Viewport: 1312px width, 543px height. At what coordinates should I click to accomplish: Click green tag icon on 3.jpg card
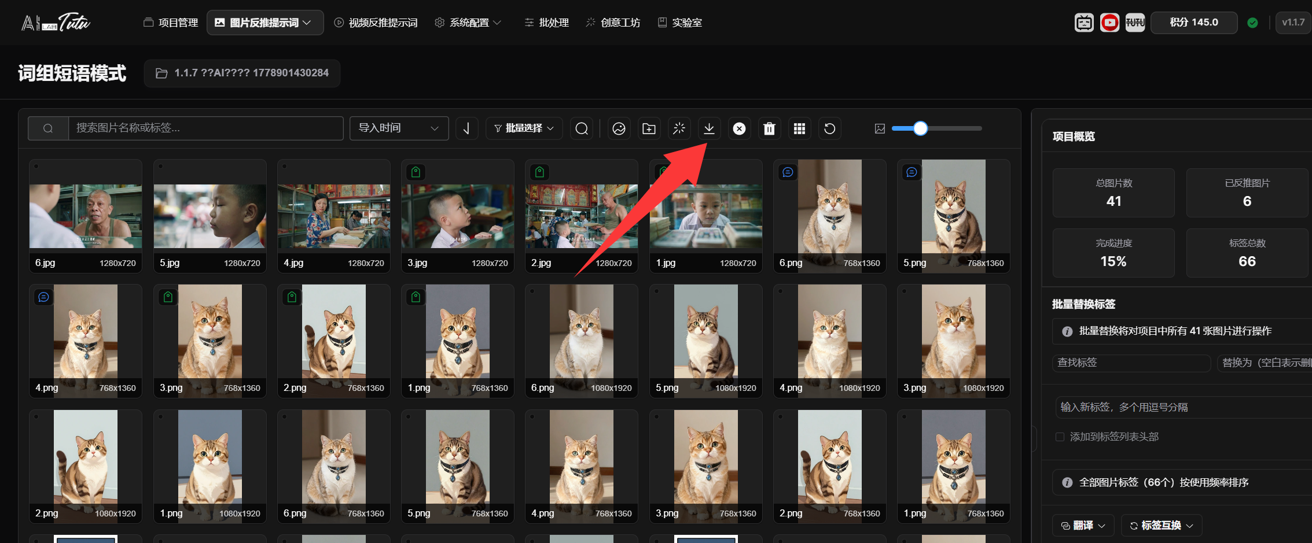pyautogui.click(x=416, y=172)
